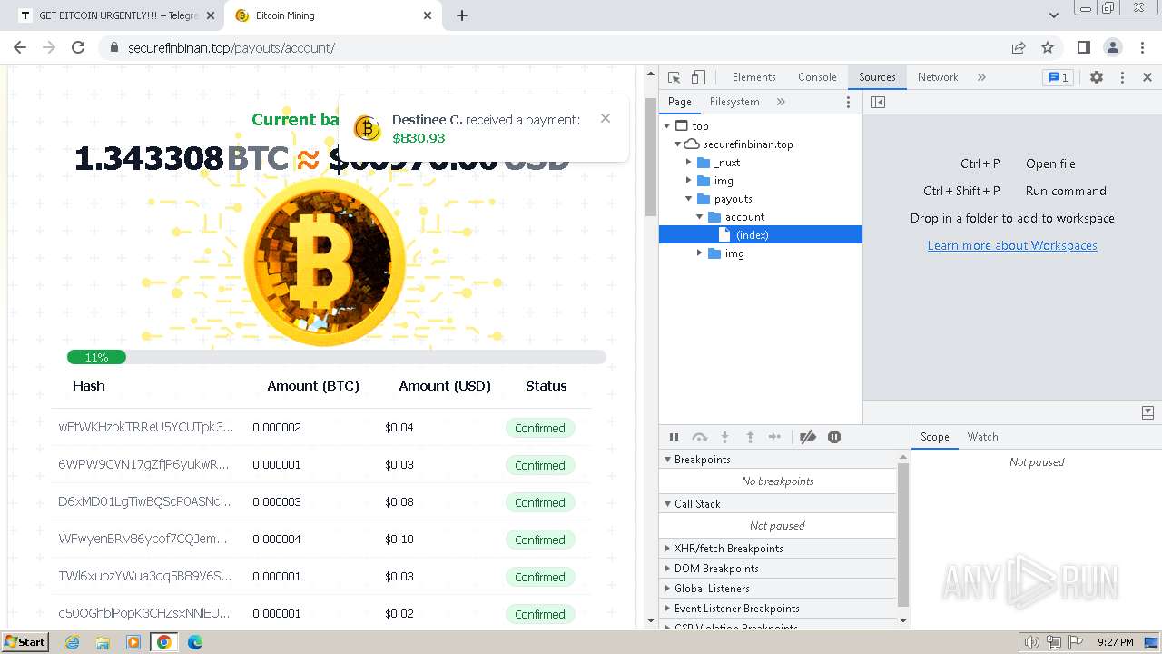Image resolution: width=1162 pixels, height=654 pixels.
Task: Select the Sources tab
Action: pyautogui.click(x=877, y=77)
